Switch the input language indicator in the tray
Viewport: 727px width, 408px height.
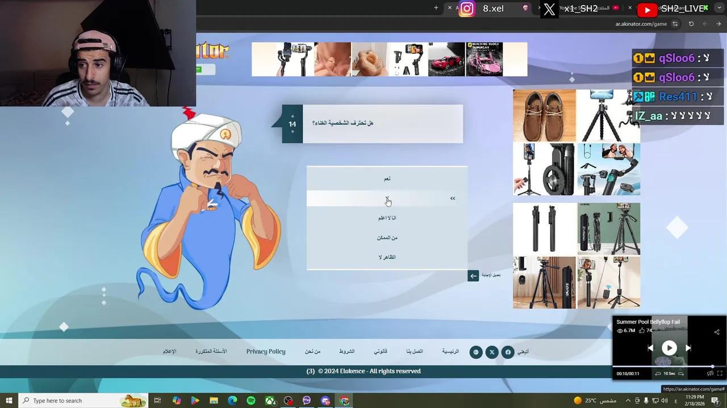pos(675,401)
